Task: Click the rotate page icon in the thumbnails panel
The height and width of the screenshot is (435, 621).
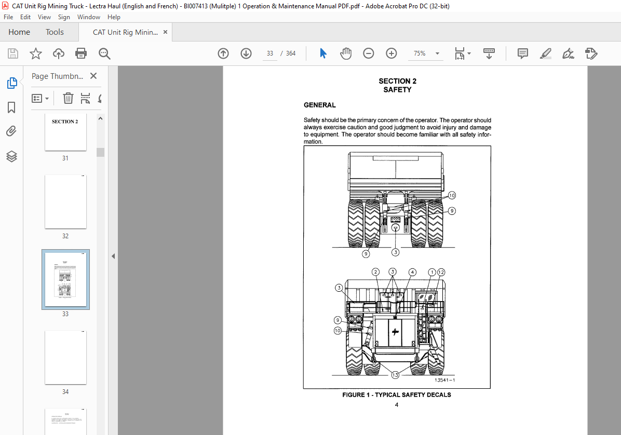Action: click(100, 98)
